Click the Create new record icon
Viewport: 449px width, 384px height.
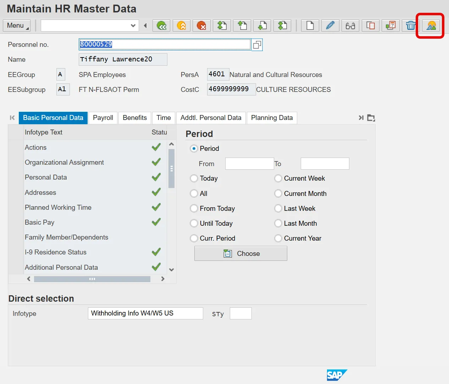point(310,26)
